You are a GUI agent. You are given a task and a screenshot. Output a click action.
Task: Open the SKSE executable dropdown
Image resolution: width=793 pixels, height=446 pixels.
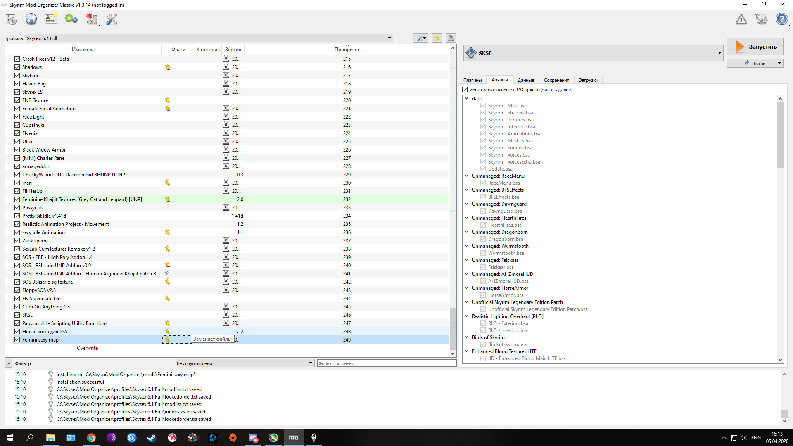click(x=593, y=53)
